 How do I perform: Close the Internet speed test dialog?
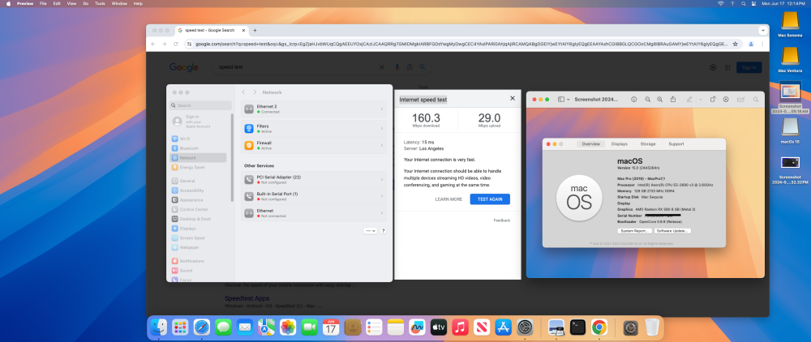point(513,98)
